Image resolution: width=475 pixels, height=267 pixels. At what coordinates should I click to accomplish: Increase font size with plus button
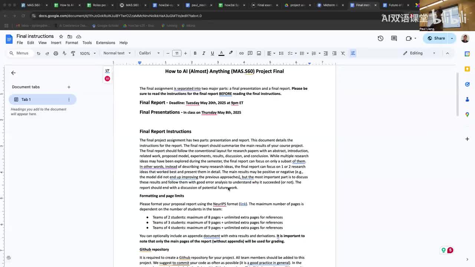pyautogui.click(x=185, y=53)
